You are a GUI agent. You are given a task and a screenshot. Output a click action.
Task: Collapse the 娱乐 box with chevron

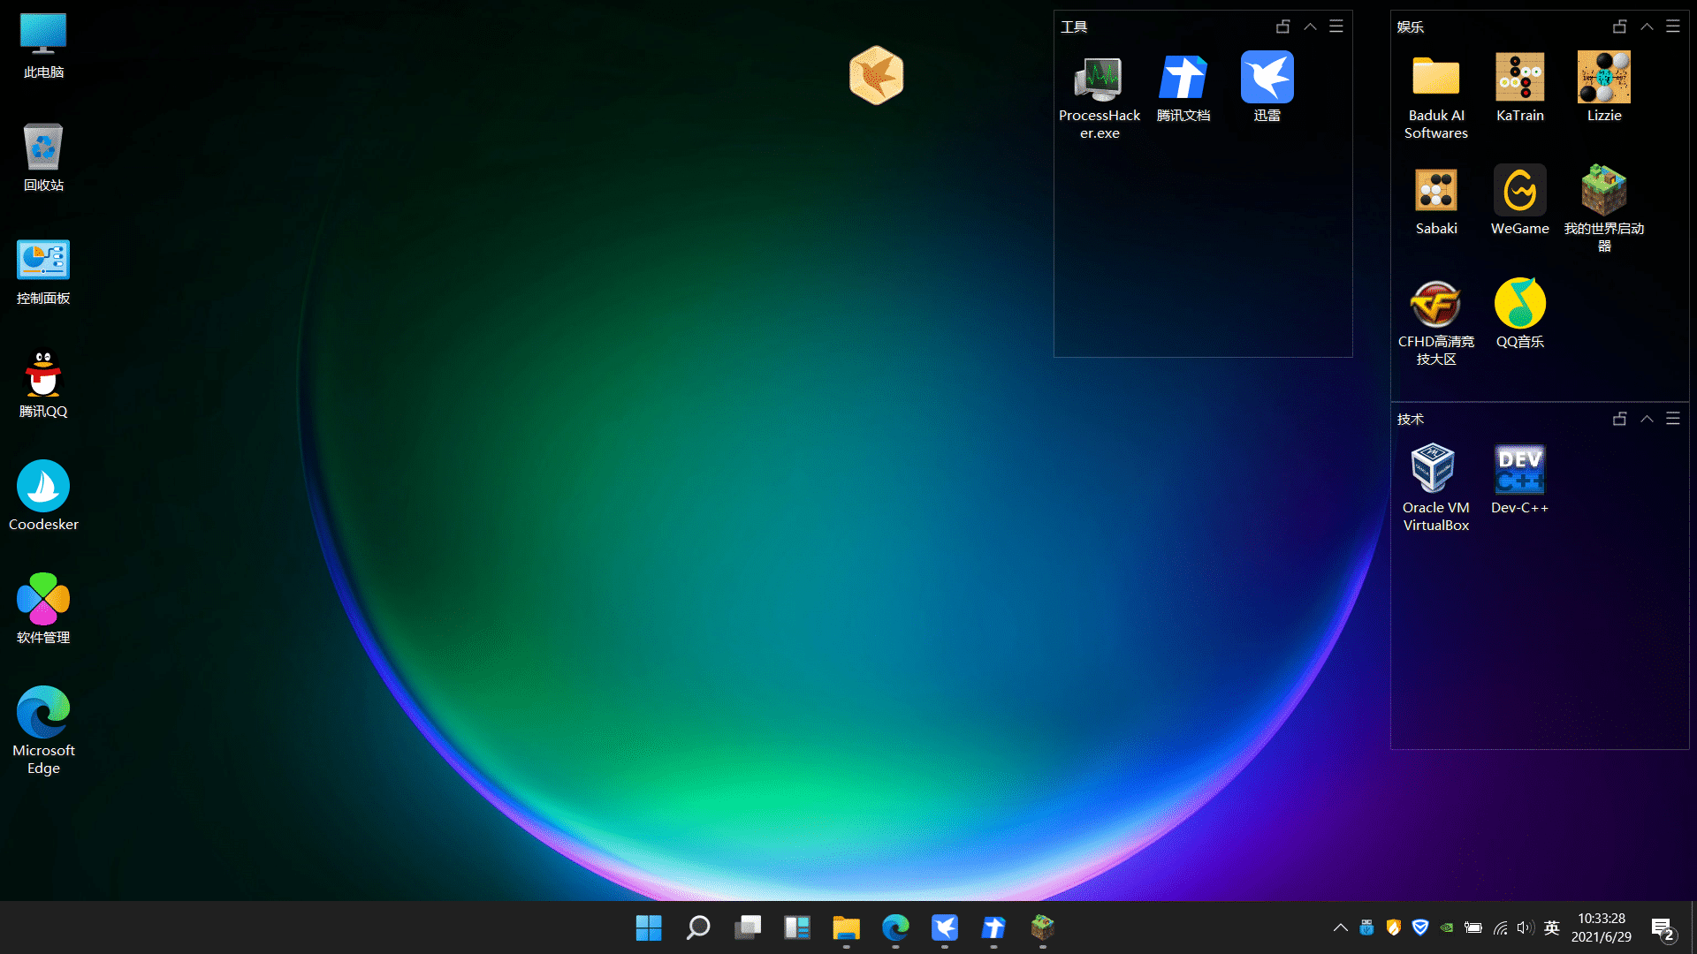(x=1647, y=26)
